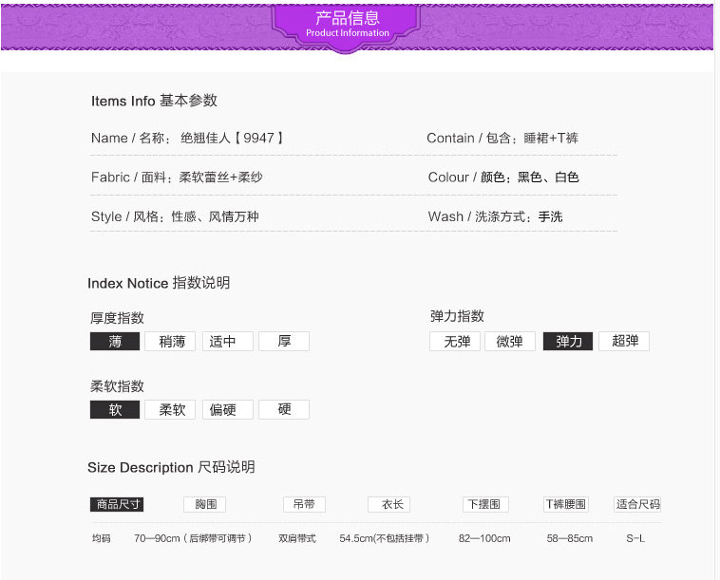Select the 偏硬 softness box
The height and width of the screenshot is (580, 720).
coord(227,410)
